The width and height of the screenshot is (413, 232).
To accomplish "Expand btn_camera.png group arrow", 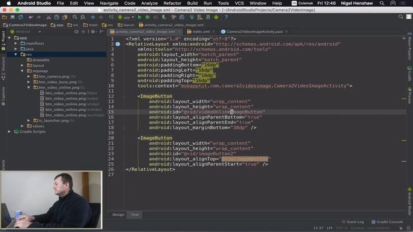I will [x=28, y=77].
